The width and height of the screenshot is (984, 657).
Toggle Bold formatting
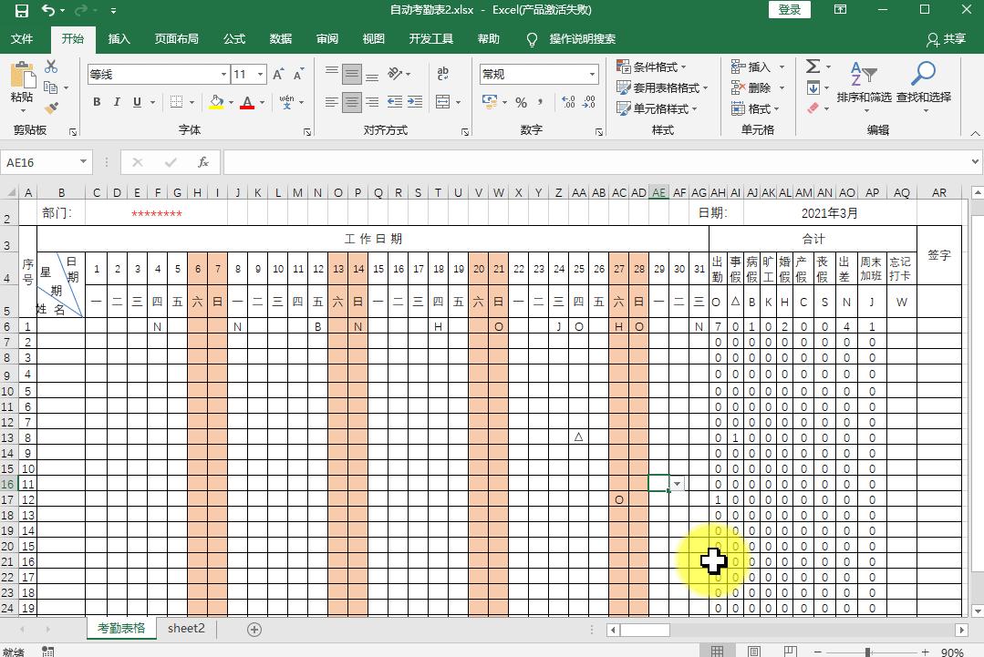pos(97,102)
